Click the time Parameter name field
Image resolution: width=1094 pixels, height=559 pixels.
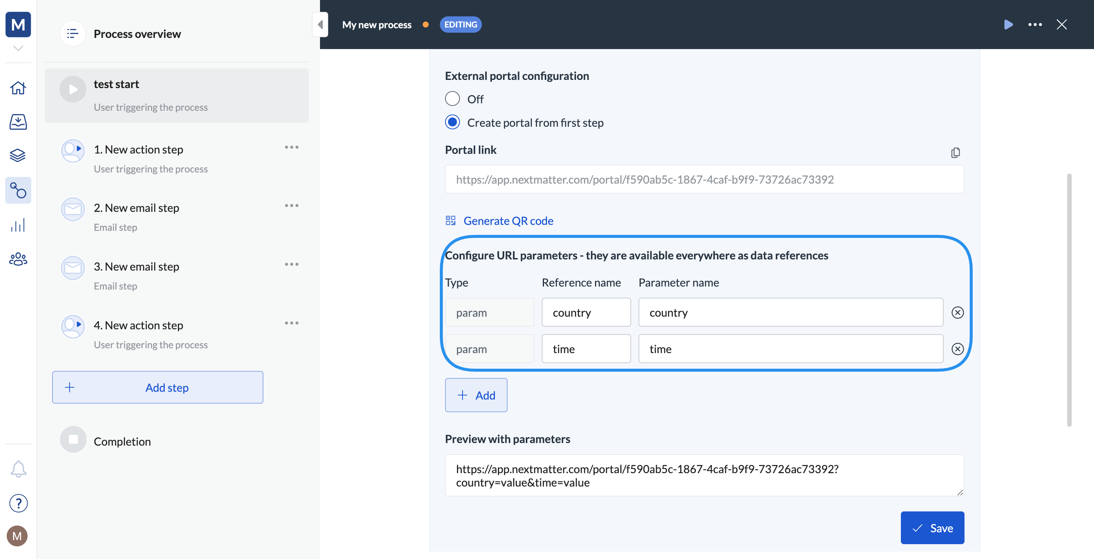click(790, 349)
